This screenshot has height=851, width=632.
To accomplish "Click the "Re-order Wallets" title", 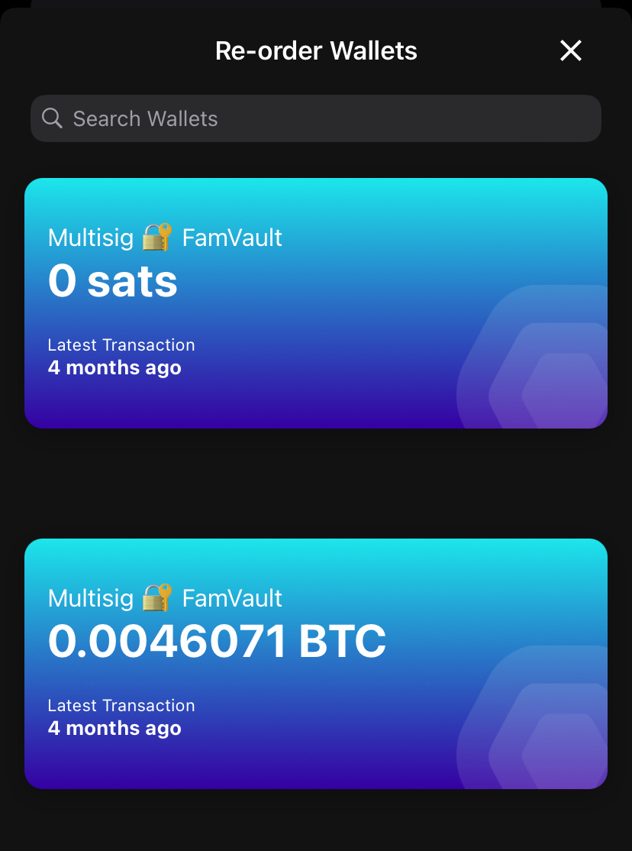I will (x=316, y=51).
